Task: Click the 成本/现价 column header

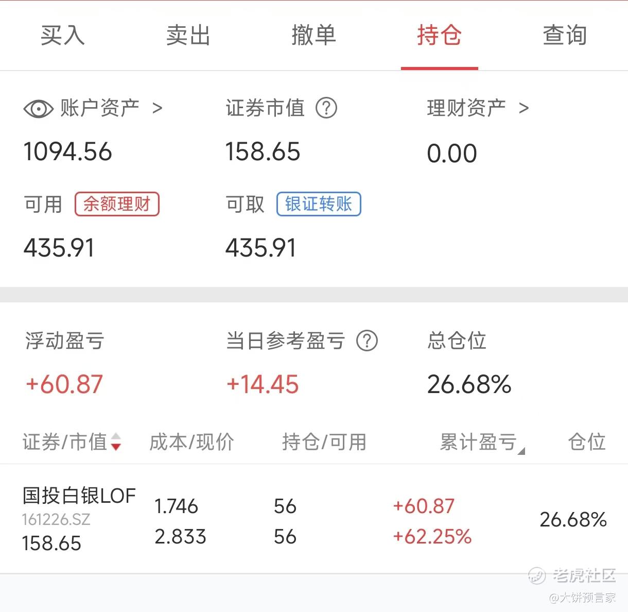Action: pos(191,442)
